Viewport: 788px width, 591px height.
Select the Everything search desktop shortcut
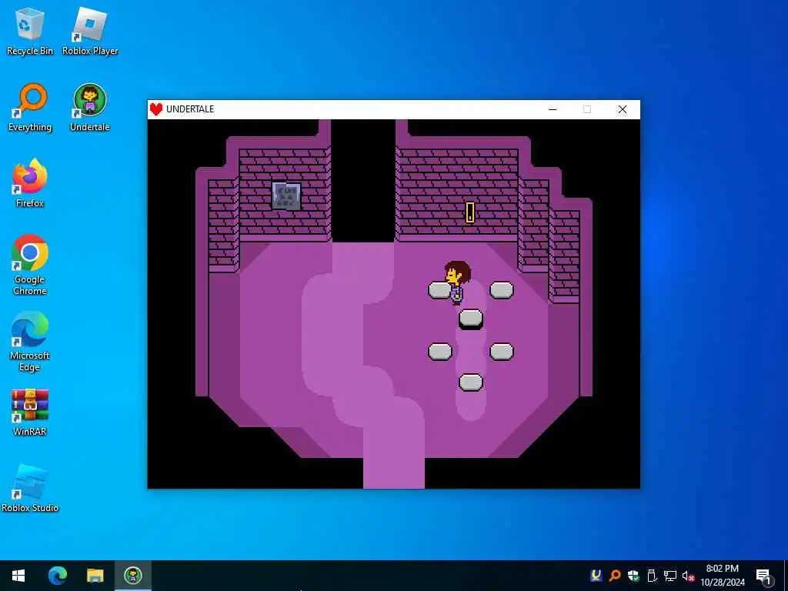click(x=30, y=107)
